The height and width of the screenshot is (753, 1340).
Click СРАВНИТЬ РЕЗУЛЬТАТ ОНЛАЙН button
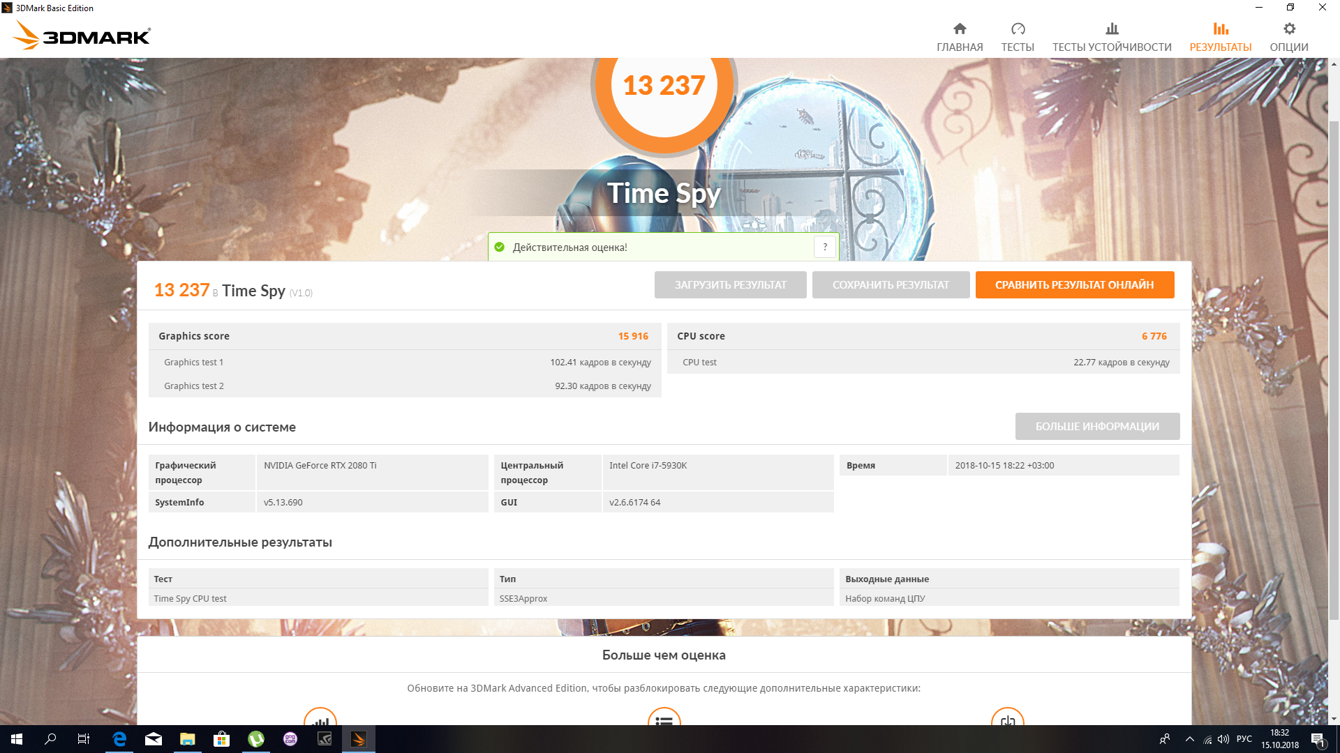(x=1074, y=284)
